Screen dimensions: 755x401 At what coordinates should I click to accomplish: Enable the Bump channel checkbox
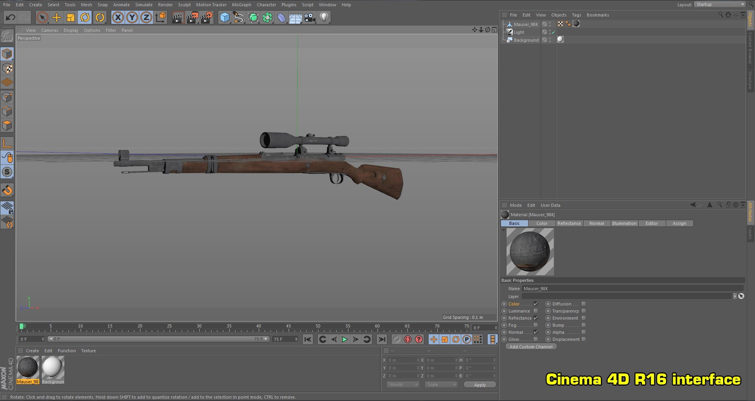[584, 325]
